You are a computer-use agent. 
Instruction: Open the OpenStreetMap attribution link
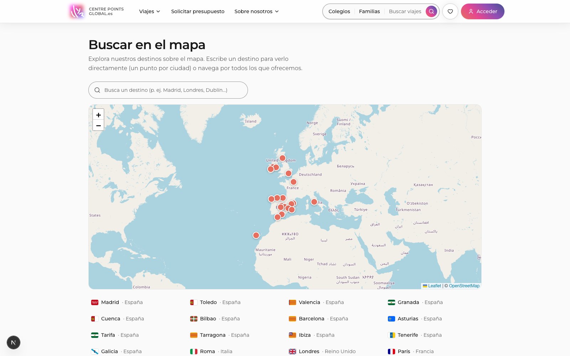tap(464, 286)
